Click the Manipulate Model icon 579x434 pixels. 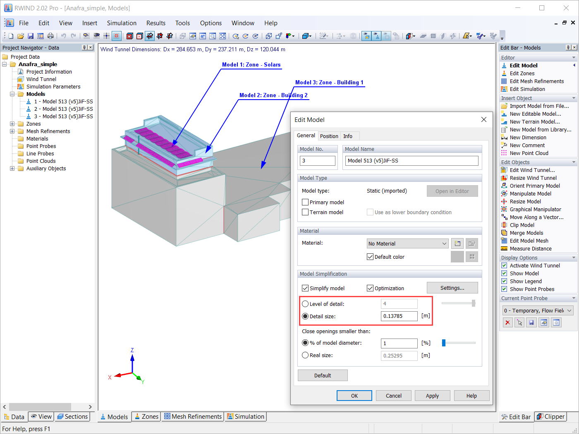(x=504, y=194)
